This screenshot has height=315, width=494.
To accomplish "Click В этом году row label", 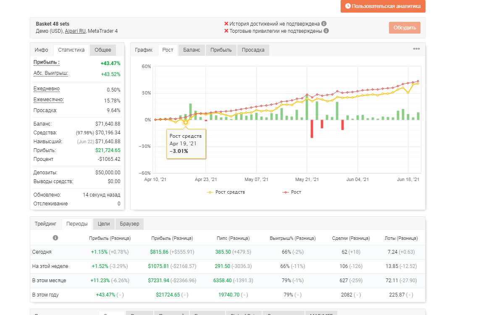I will tap(45, 295).
